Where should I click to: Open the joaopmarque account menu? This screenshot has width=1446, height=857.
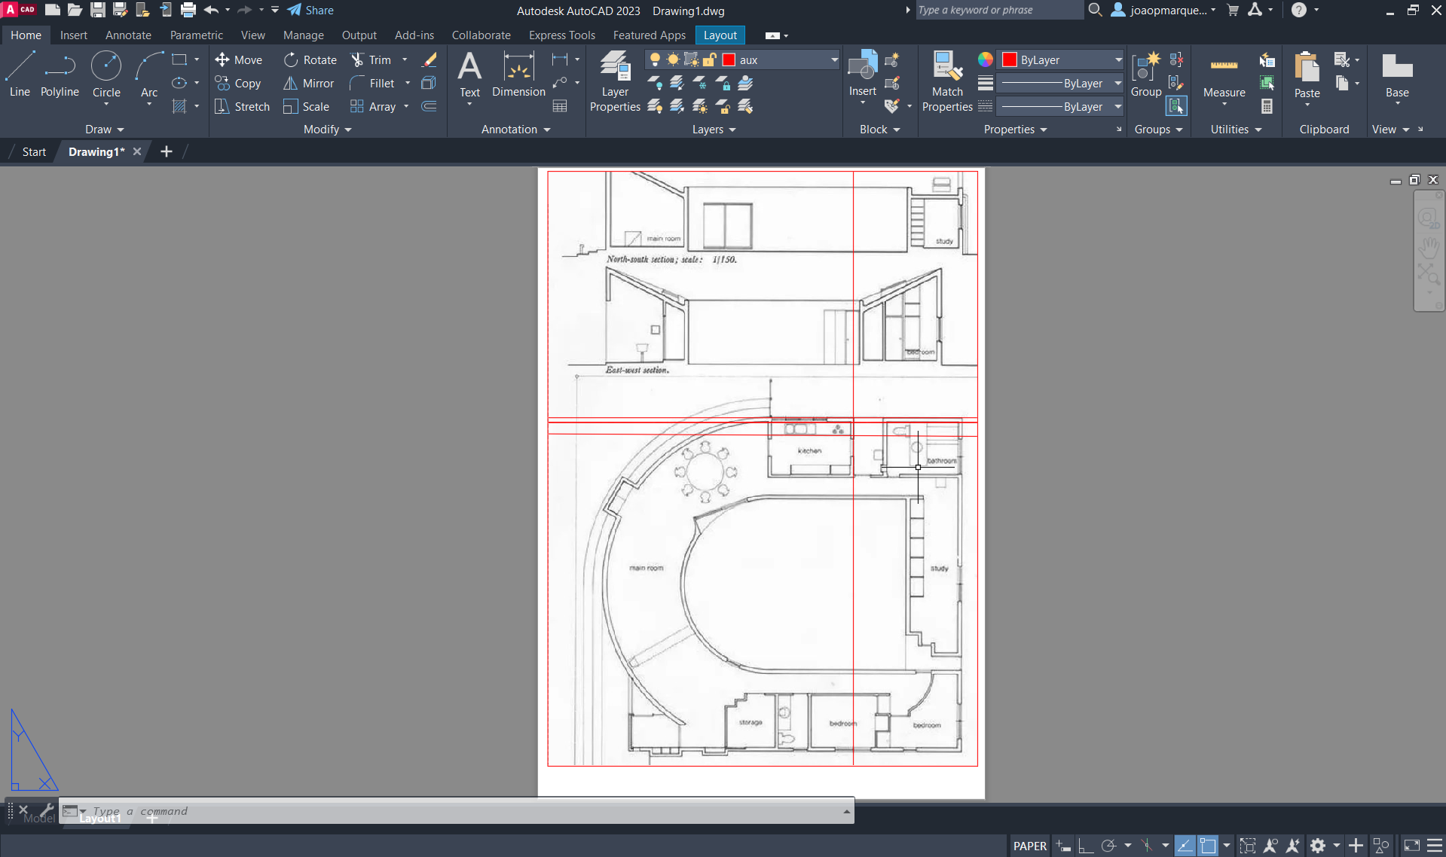(1163, 10)
